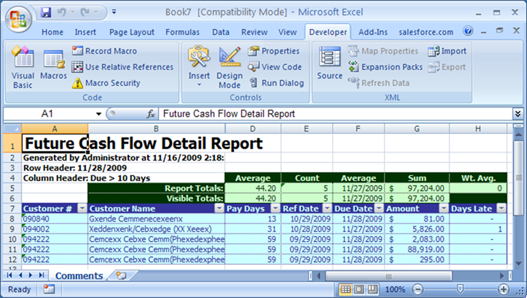Customize Quick Access Toolbar dropdown

click(114, 12)
